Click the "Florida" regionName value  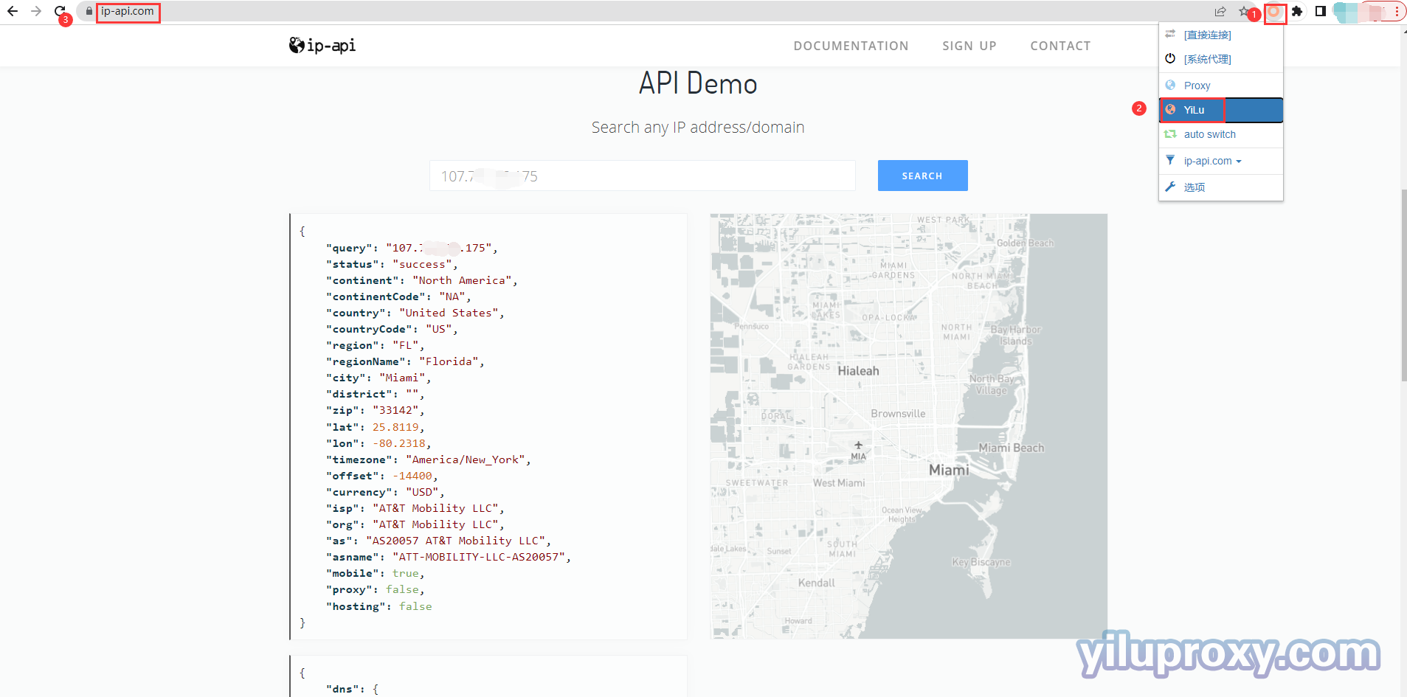(449, 361)
